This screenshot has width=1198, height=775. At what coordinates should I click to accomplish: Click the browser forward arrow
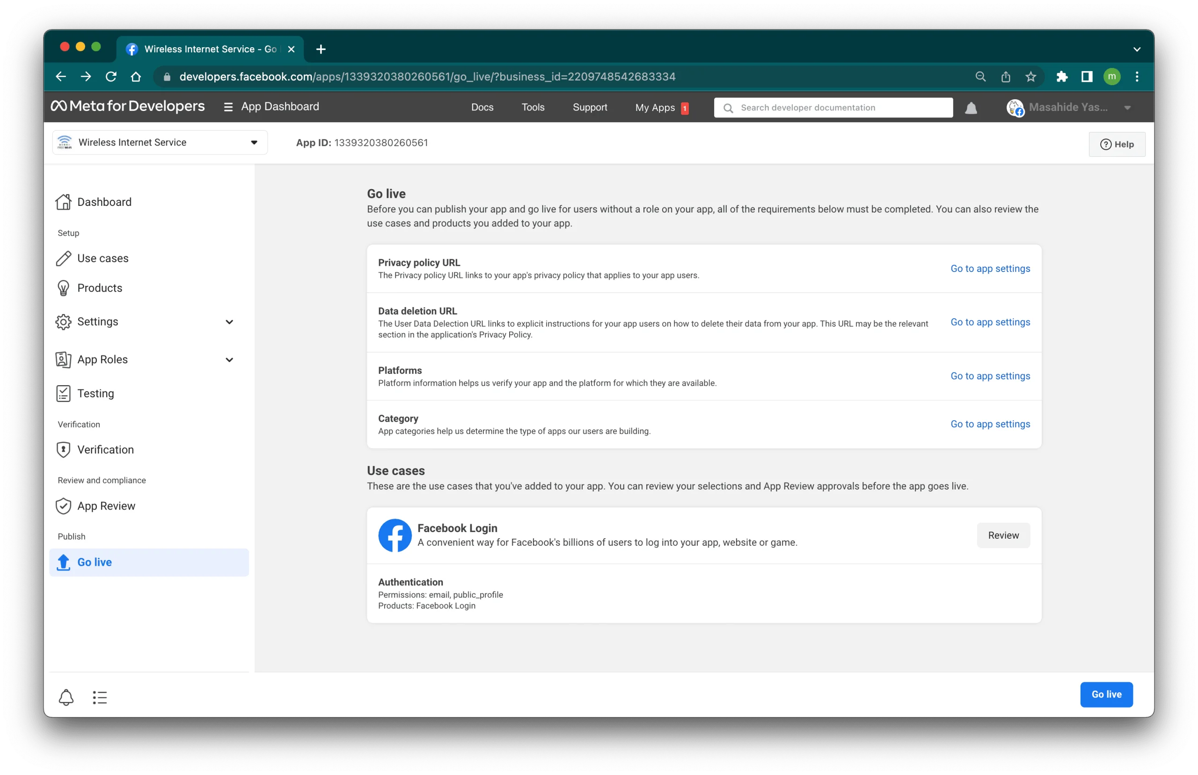click(86, 76)
